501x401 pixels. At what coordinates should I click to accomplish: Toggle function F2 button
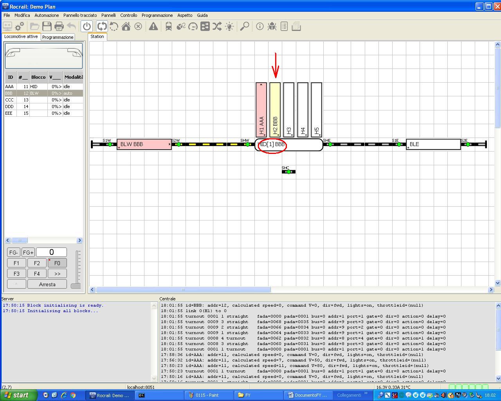click(37, 263)
